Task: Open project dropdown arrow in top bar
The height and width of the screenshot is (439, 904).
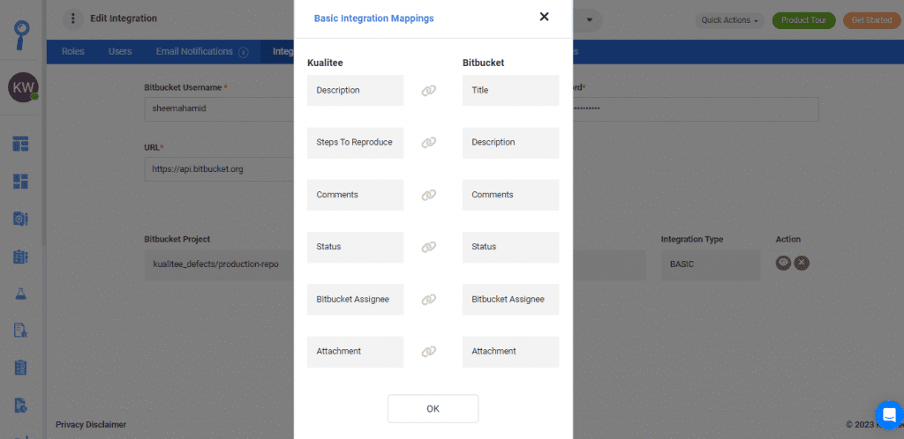Action: point(589,20)
